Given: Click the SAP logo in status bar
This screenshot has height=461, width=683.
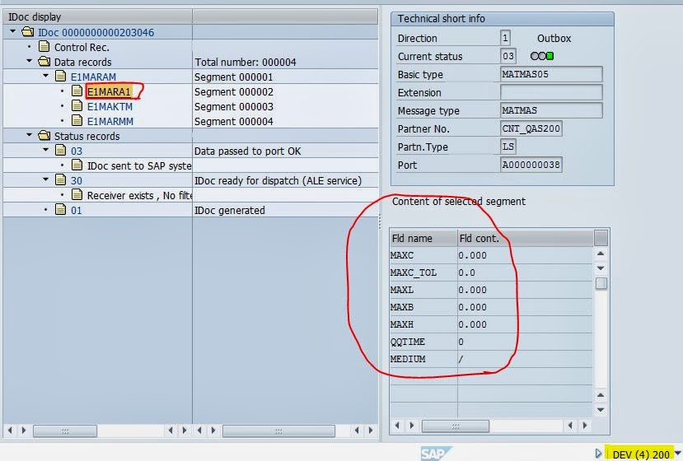Looking at the screenshot, I should [436, 454].
